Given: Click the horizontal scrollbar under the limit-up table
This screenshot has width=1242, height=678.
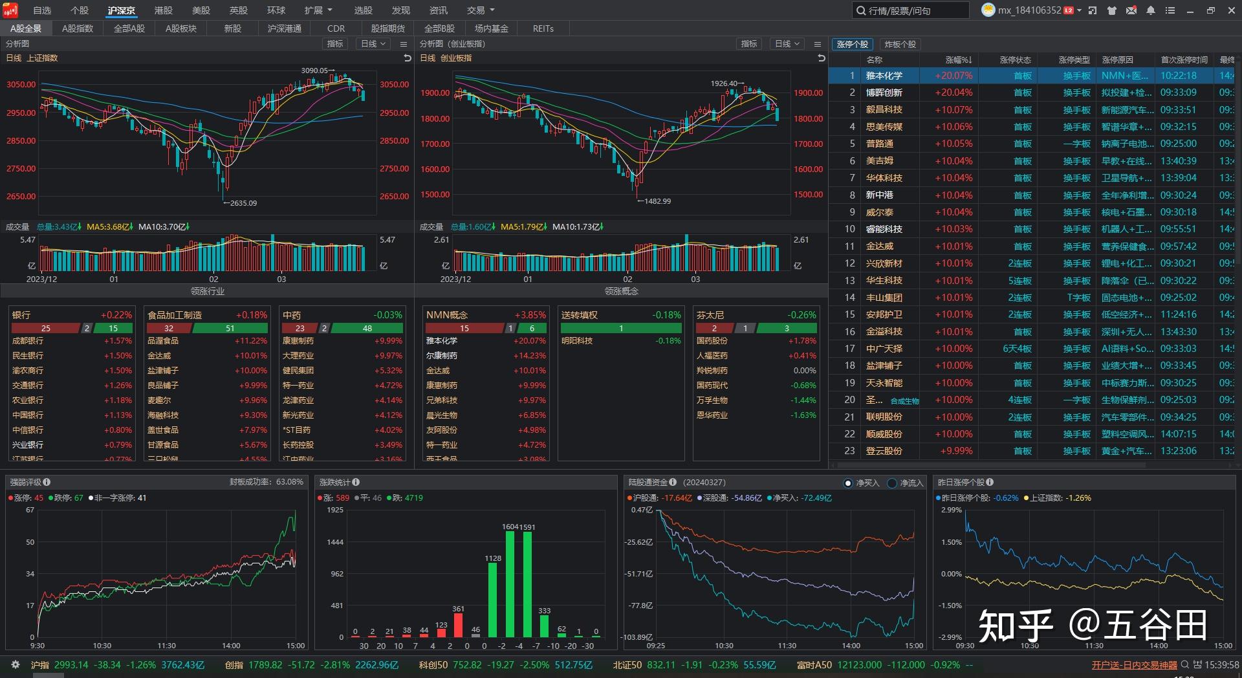Looking at the screenshot, I should click(991, 464).
